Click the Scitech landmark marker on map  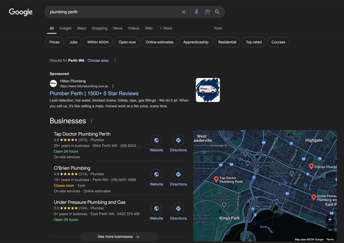point(245,154)
